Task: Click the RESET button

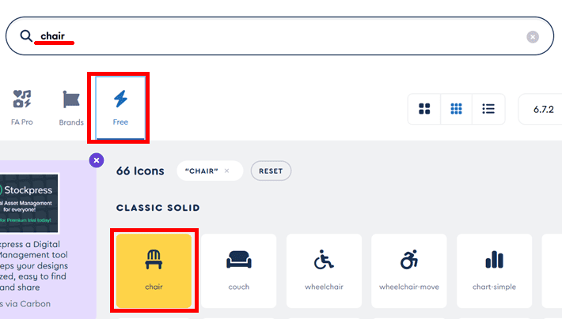Action: click(271, 171)
